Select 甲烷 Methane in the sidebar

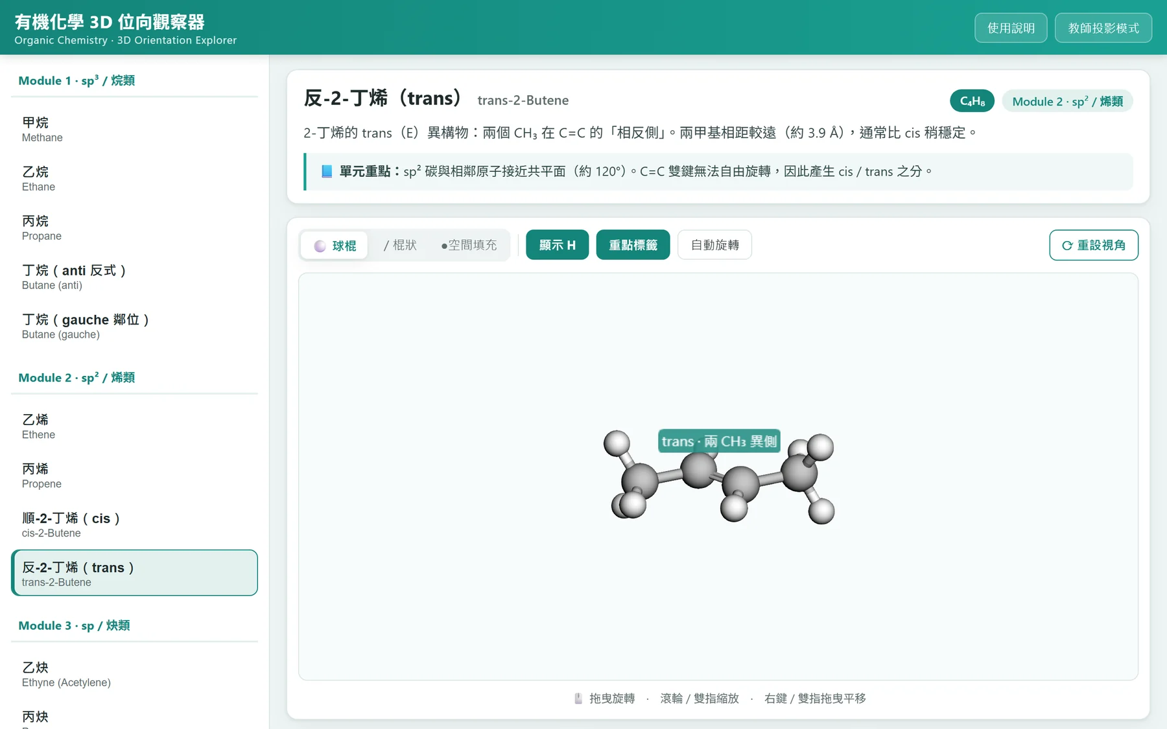click(134, 129)
